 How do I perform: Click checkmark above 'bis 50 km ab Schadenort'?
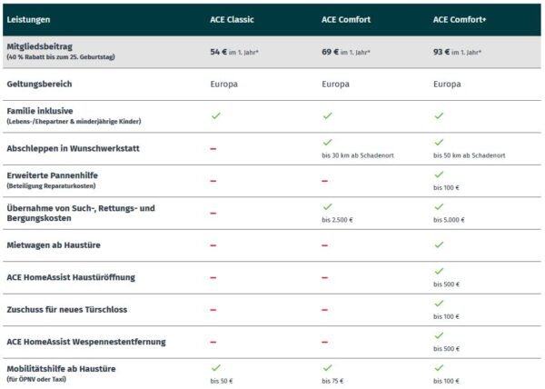tap(439, 142)
